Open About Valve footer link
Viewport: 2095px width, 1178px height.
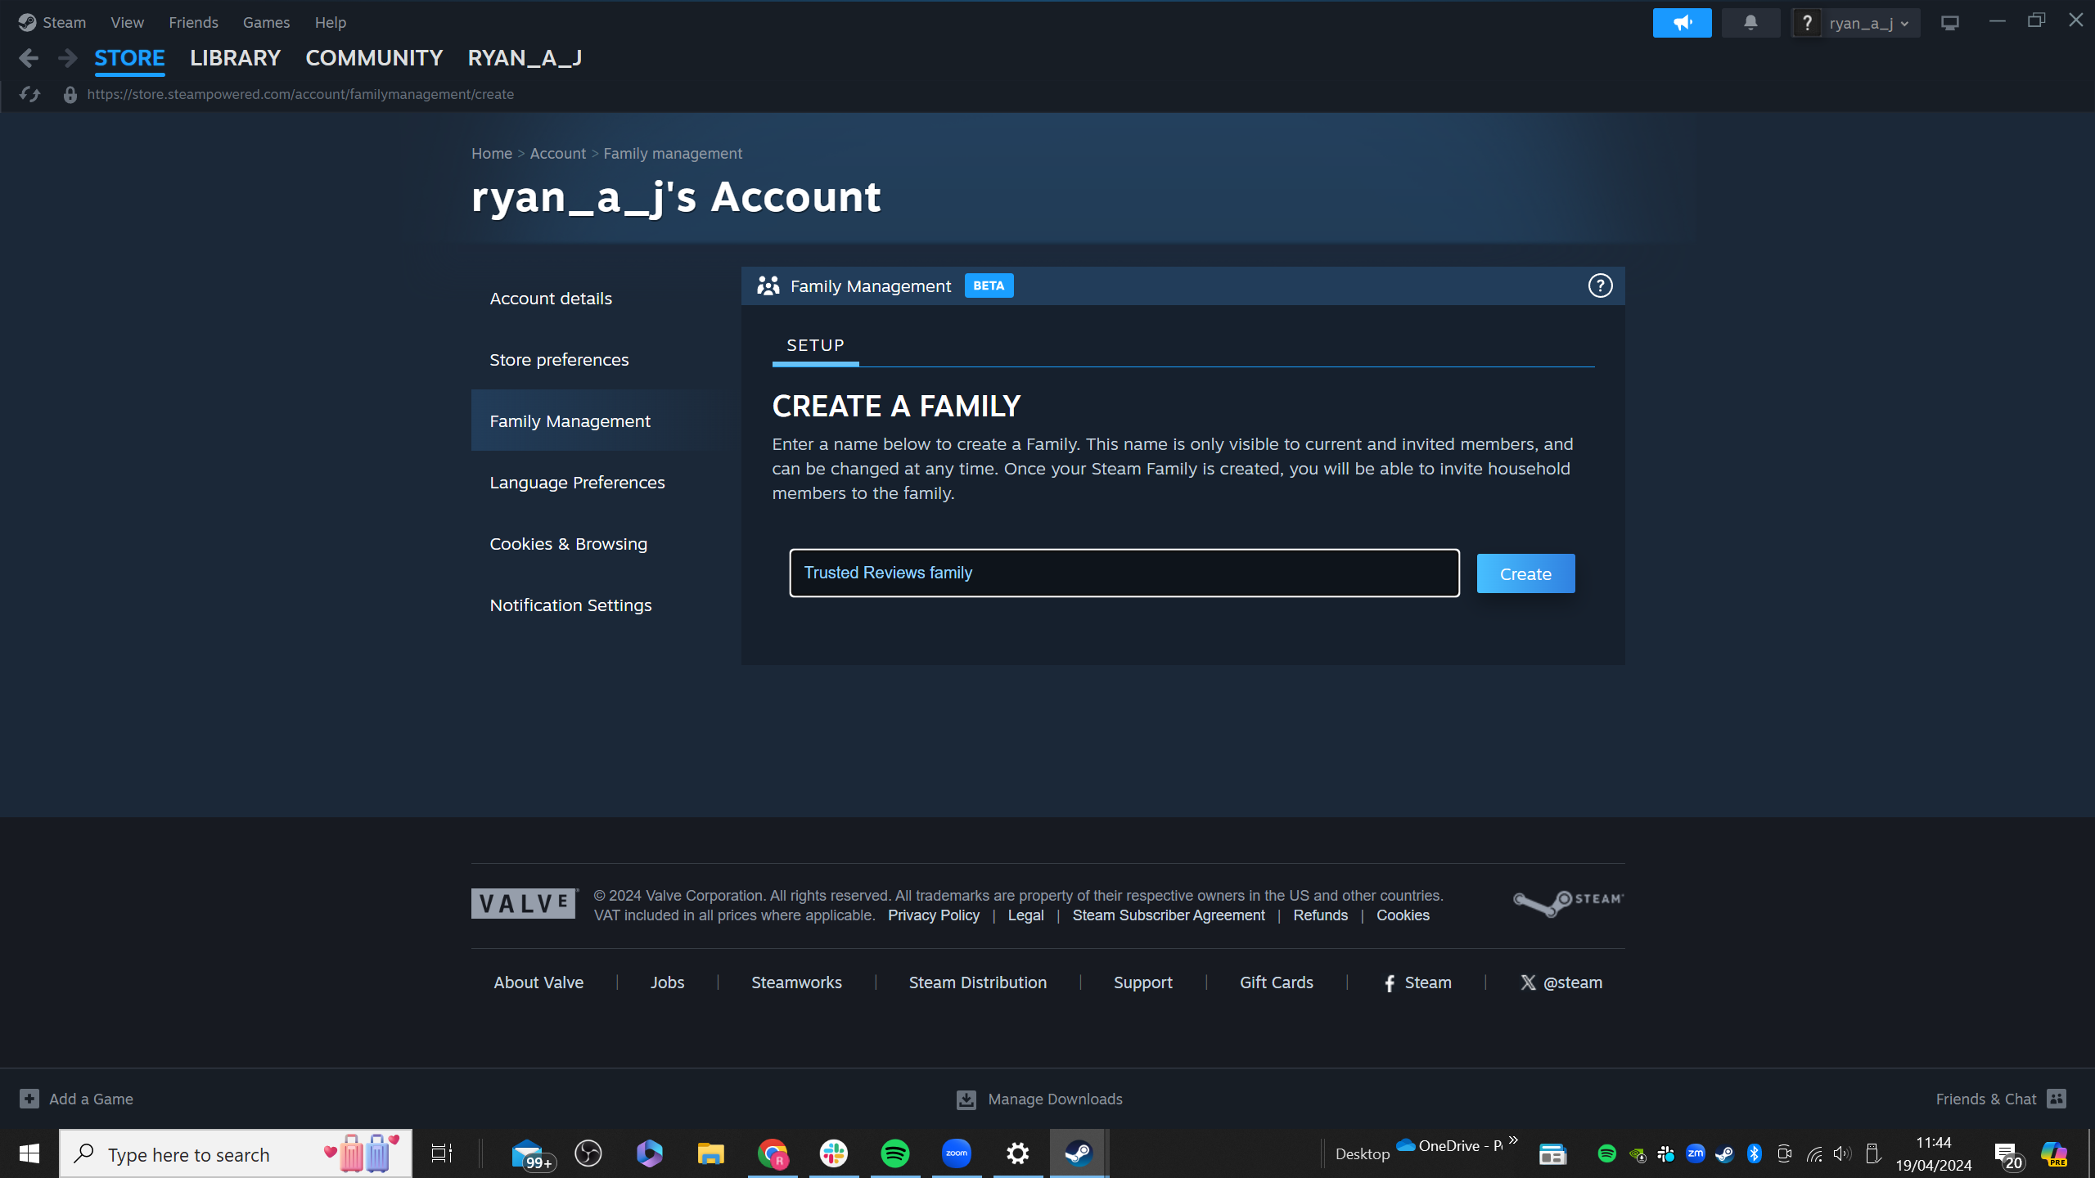point(538,982)
